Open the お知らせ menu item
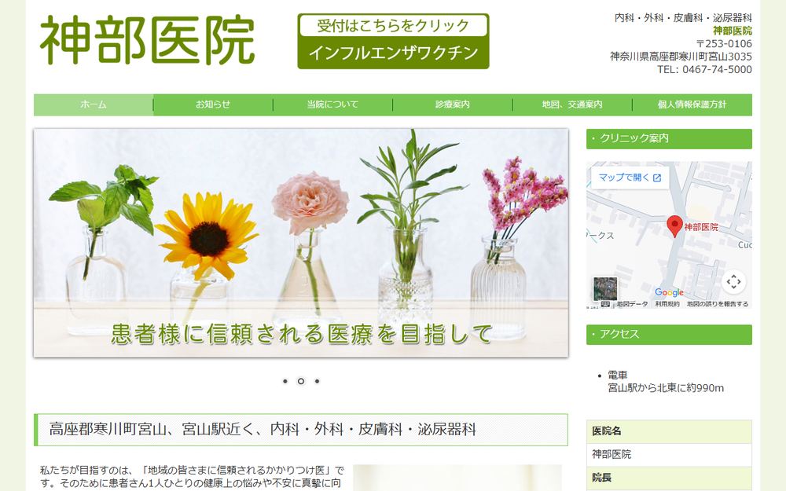The width and height of the screenshot is (786, 491). [x=213, y=104]
